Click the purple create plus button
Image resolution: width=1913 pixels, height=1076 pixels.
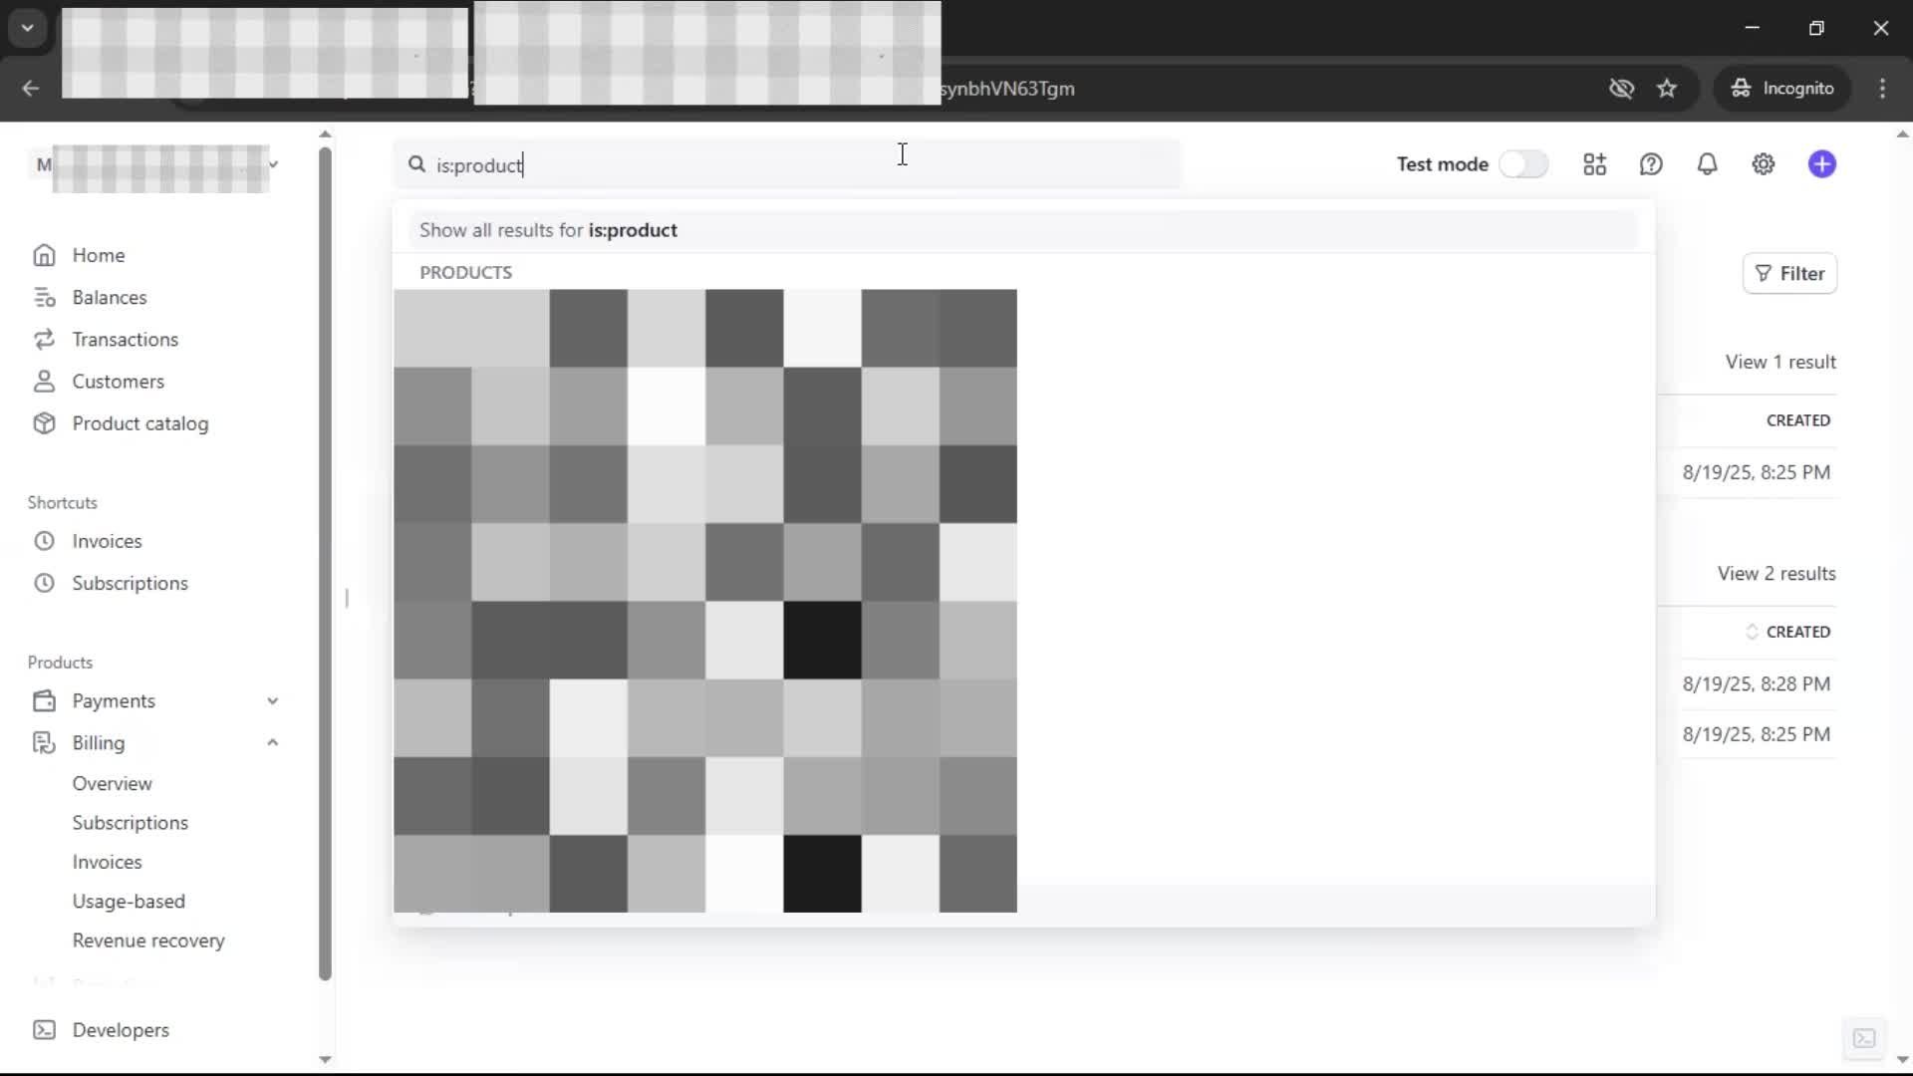1821,164
